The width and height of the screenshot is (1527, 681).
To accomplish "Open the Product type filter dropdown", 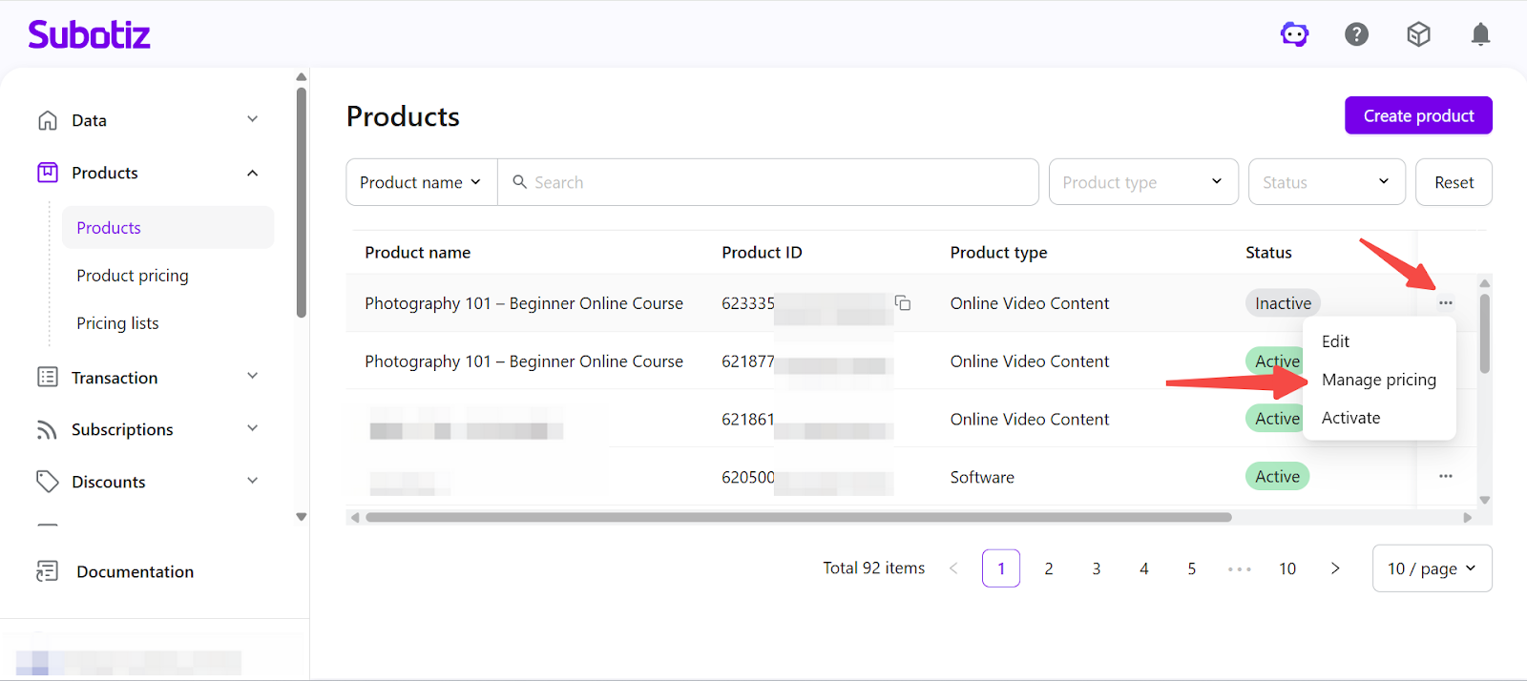I will click(1142, 182).
